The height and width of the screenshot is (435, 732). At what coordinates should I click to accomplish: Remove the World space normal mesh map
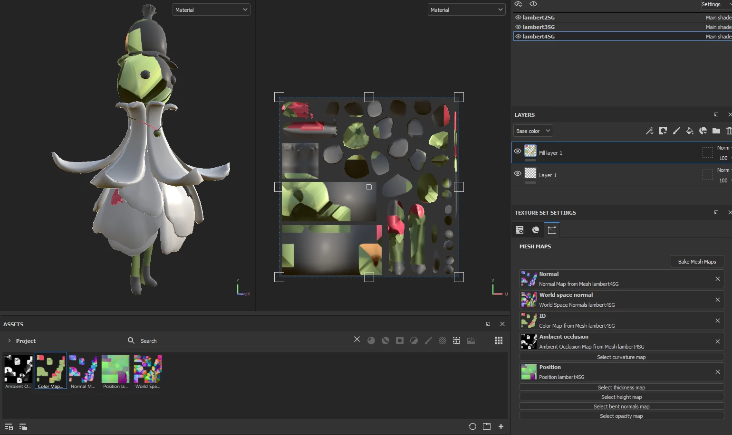pos(718,300)
